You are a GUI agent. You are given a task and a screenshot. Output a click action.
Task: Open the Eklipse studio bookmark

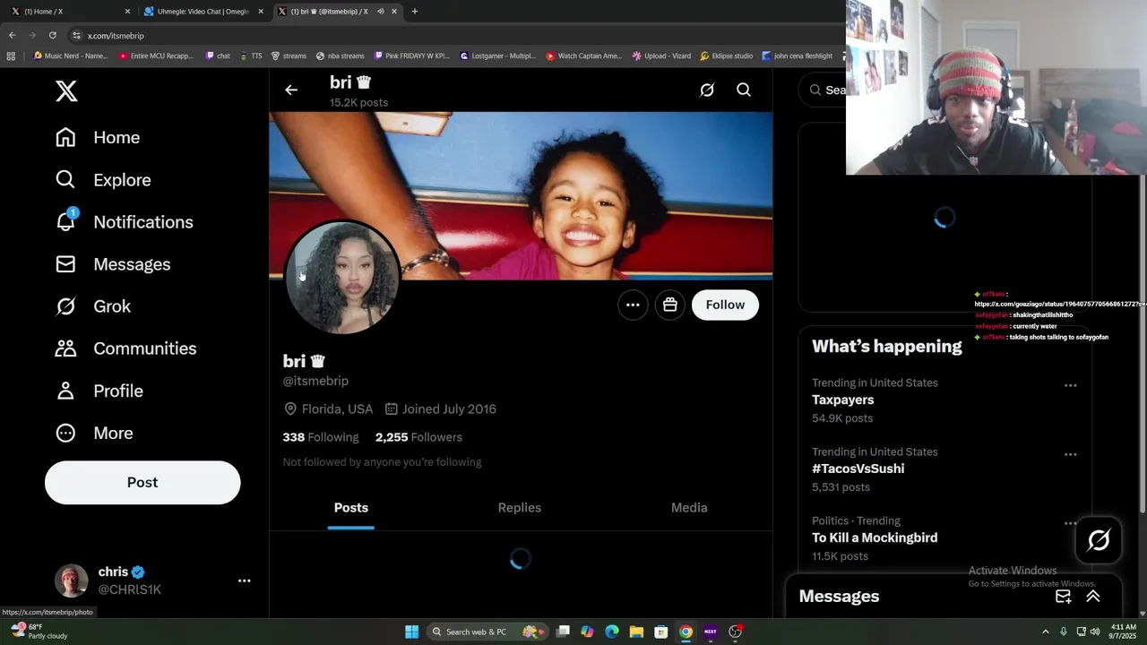[727, 56]
